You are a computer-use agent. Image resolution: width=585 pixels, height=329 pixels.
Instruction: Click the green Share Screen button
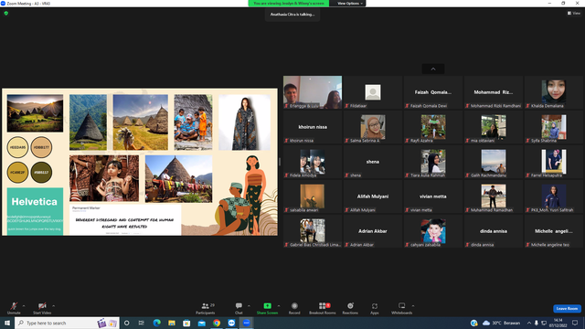(x=267, y=308)
